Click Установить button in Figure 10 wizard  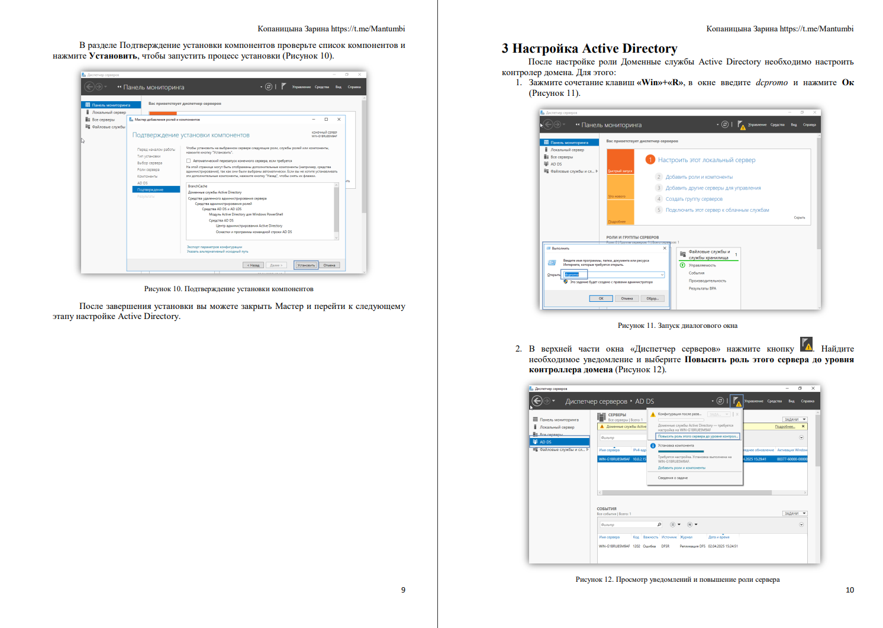(306, 265)
